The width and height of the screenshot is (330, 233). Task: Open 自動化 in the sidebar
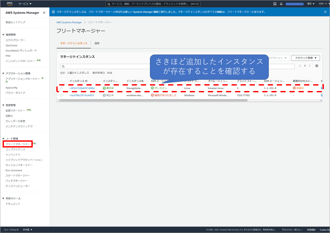[x=9, y=116]
